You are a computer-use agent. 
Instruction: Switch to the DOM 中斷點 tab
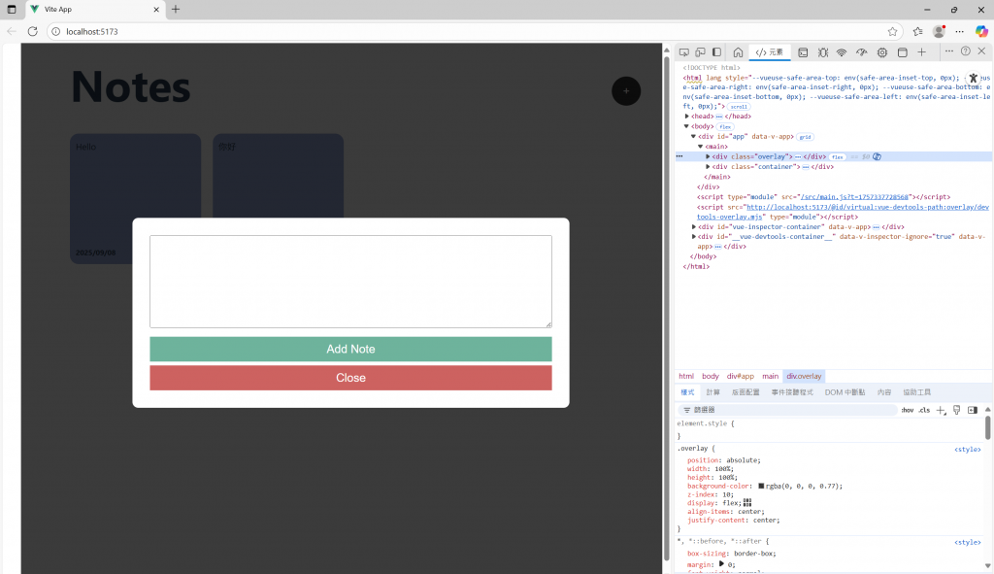click(x=845, y=392)
